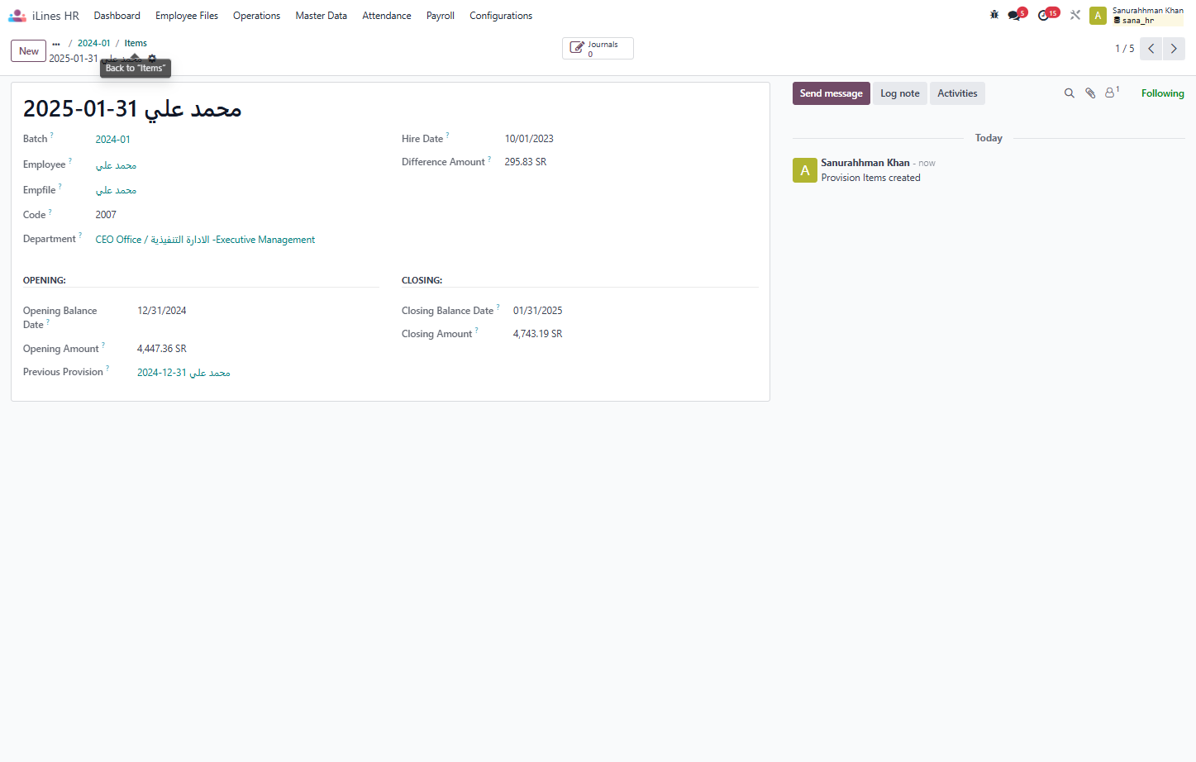Click the Provision Items created message
This screenshot has width=1196, height=762.
point(870,178)
